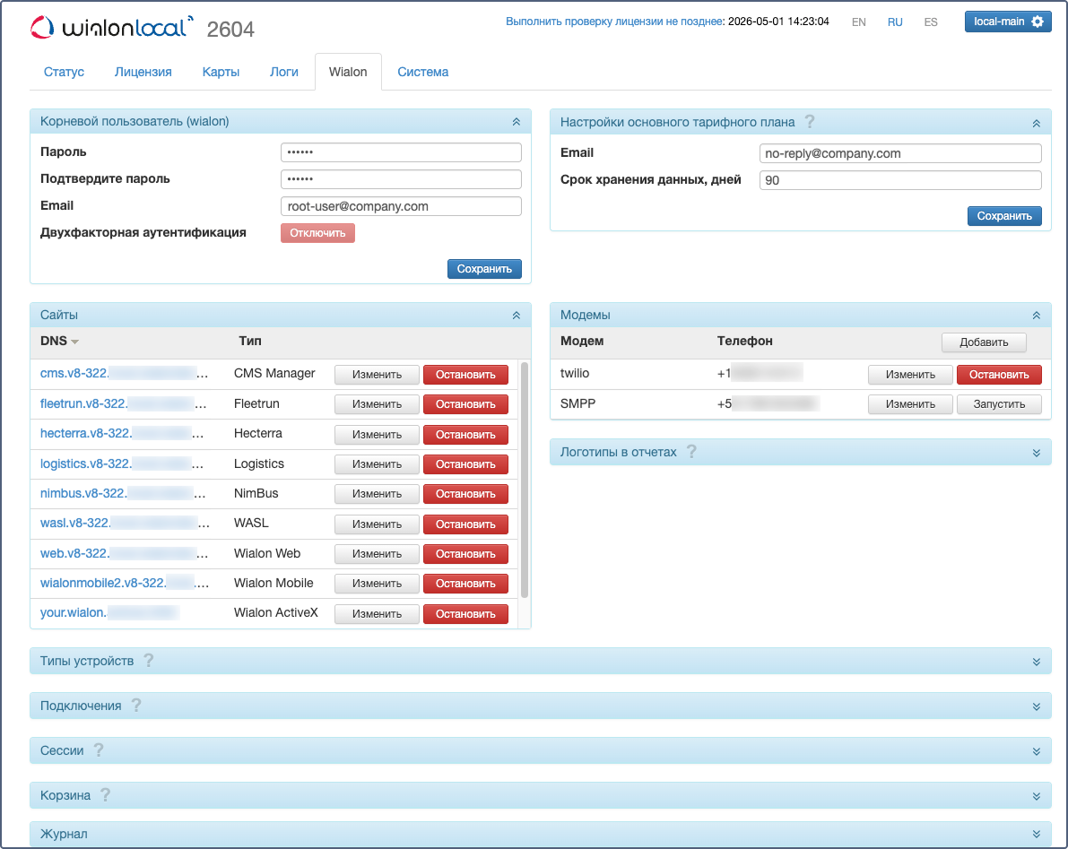Open the Система tab
Viewport: 1068px width, 849px height.
click(x=422, y=72)
